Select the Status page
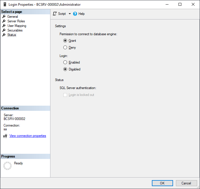The width and height of the screenshot is (200, 189). click(x=12, y=35)
